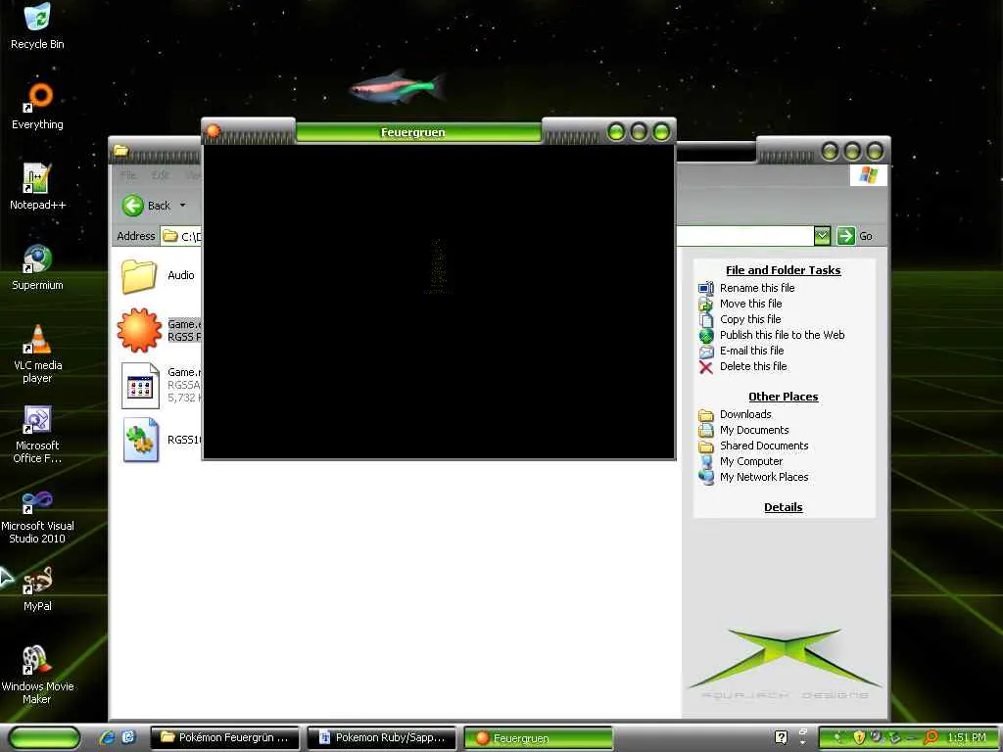Viewport: 1003px width, 752px height.
Task: Click the tray help question mark icon
Action: point(781,737)
